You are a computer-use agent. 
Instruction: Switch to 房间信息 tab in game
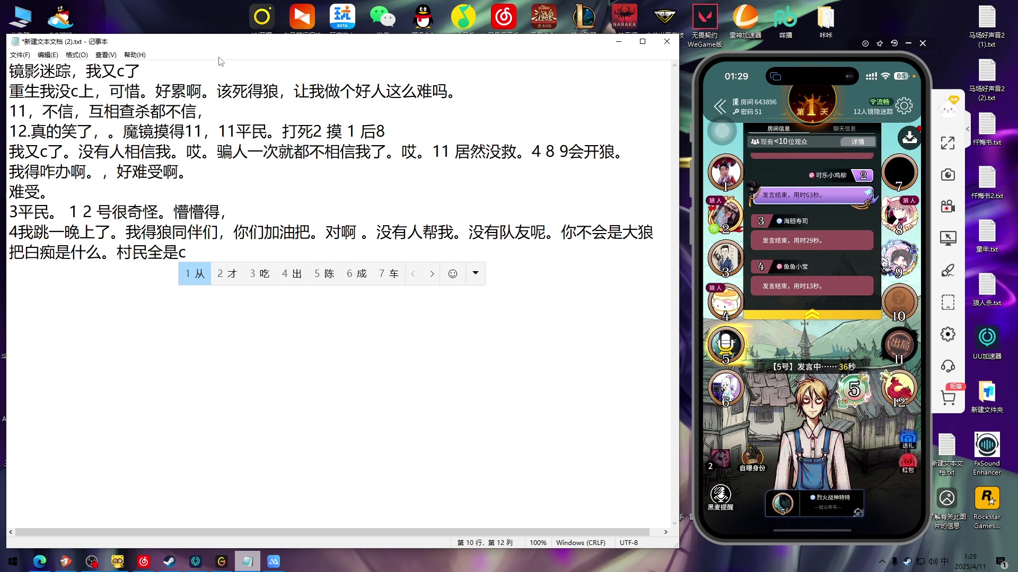778,129
